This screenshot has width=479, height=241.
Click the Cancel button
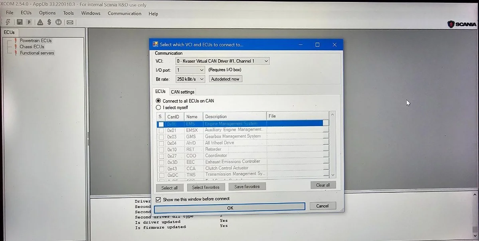coord(322,206)
